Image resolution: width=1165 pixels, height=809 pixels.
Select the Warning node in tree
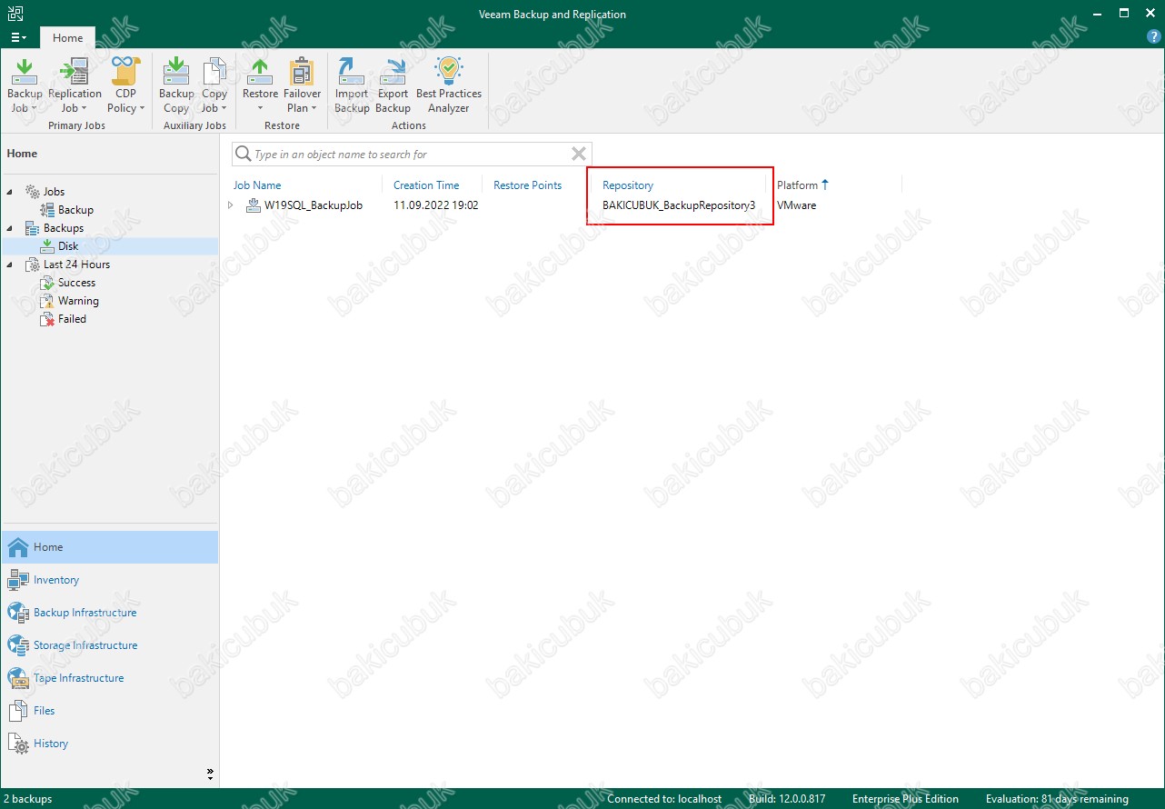tap(78, 301)
